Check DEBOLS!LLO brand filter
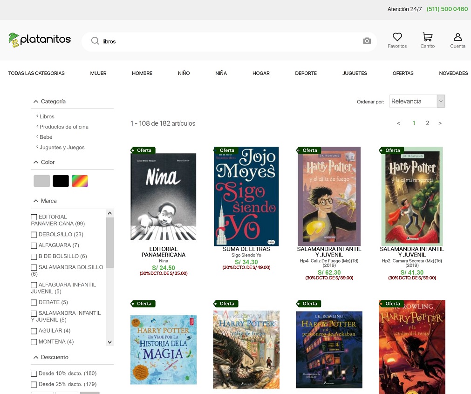 point(34,235)
